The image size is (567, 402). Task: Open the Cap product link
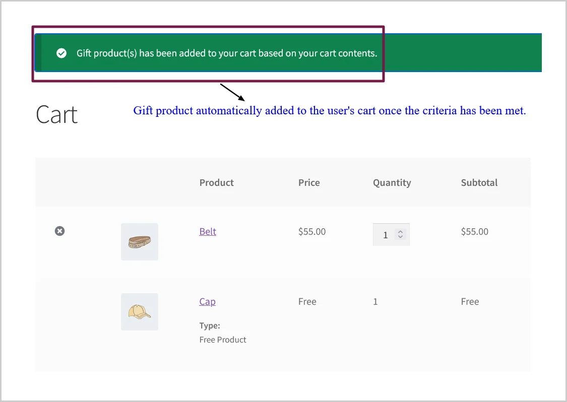(x=207, y=301)
